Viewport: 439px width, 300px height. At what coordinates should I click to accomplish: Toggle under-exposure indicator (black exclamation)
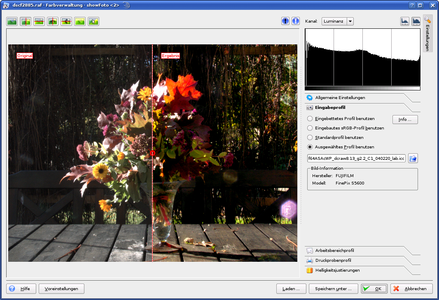click(x=285, y=21)
